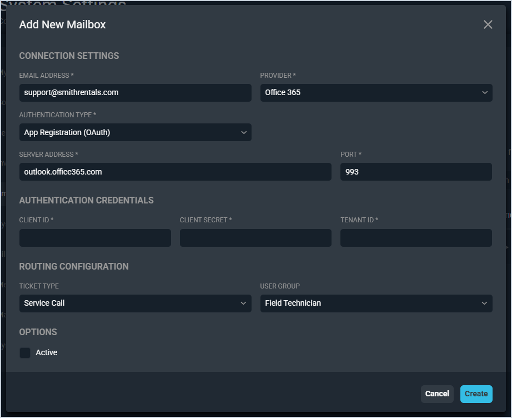Click the Ticket Type chevron arrow
The image size is (512, 418).
[x=244, y=303]
